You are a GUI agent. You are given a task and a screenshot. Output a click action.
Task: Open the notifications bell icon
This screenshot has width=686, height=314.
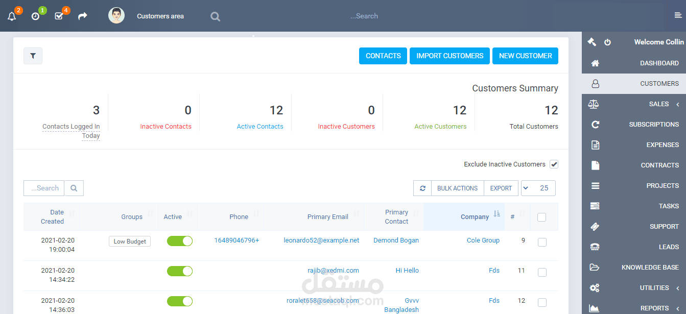pos(12,16)
